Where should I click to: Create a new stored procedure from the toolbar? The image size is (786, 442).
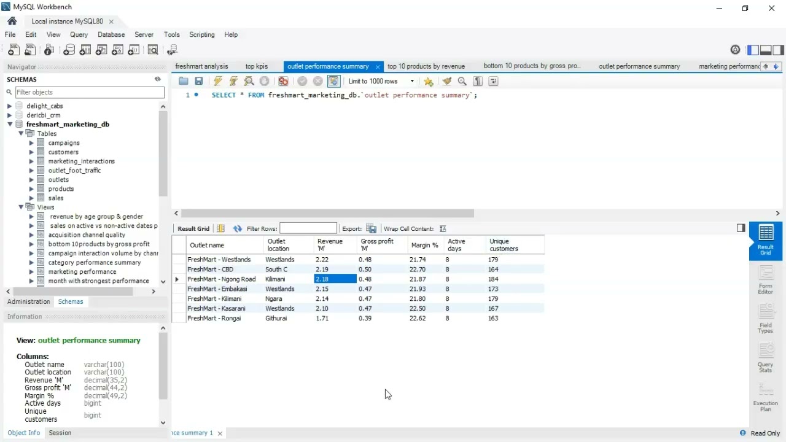[117, 50]
